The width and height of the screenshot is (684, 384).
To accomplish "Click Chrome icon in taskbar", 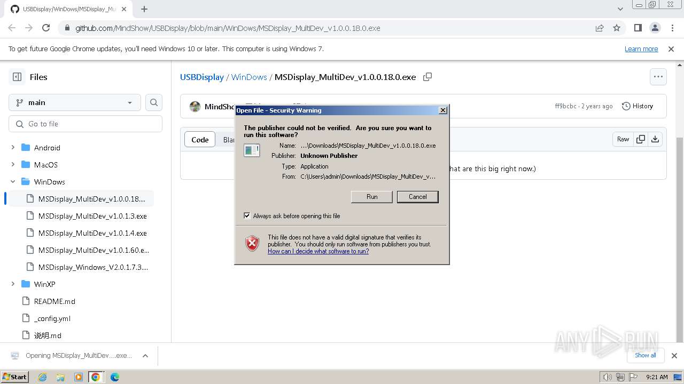I will pos(96,377).
